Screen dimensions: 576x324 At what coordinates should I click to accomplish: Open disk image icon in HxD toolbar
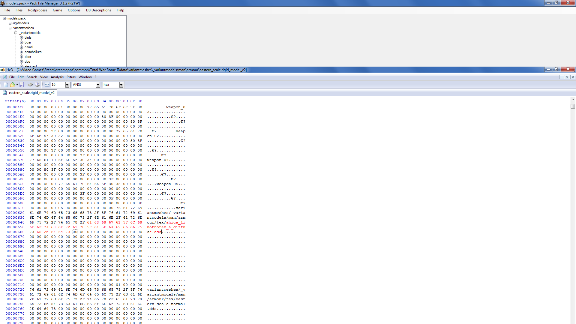click(x=37, y=85)
